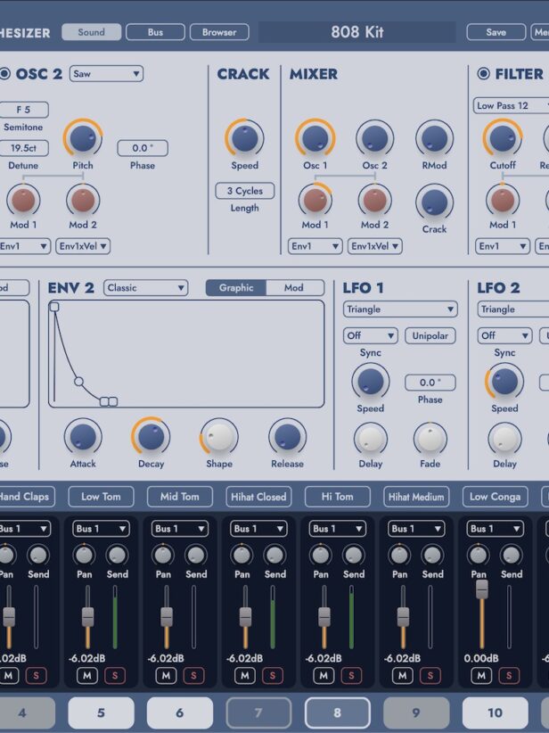Open the ENV 2 Classic type dropdown
The width and height of the screenshot is (549, 733).
(x=146, y=288)
